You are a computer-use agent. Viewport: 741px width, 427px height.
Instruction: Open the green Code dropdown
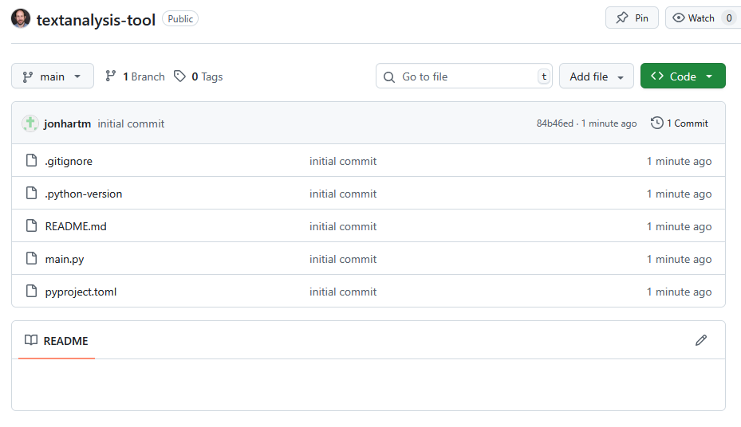coord(683,76)
